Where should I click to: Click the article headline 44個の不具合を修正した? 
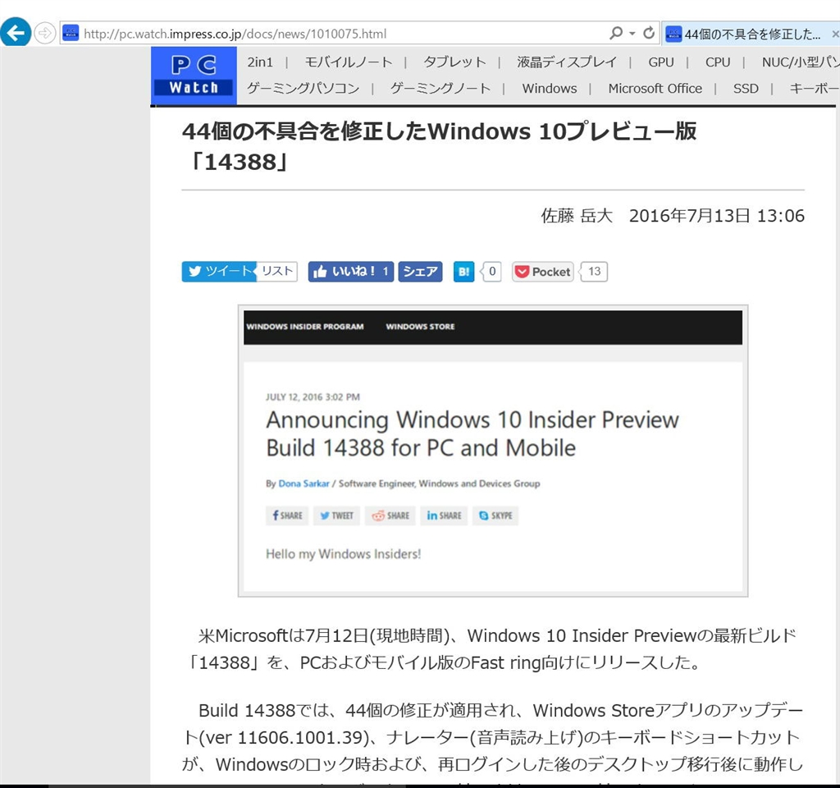click(440, 146)
